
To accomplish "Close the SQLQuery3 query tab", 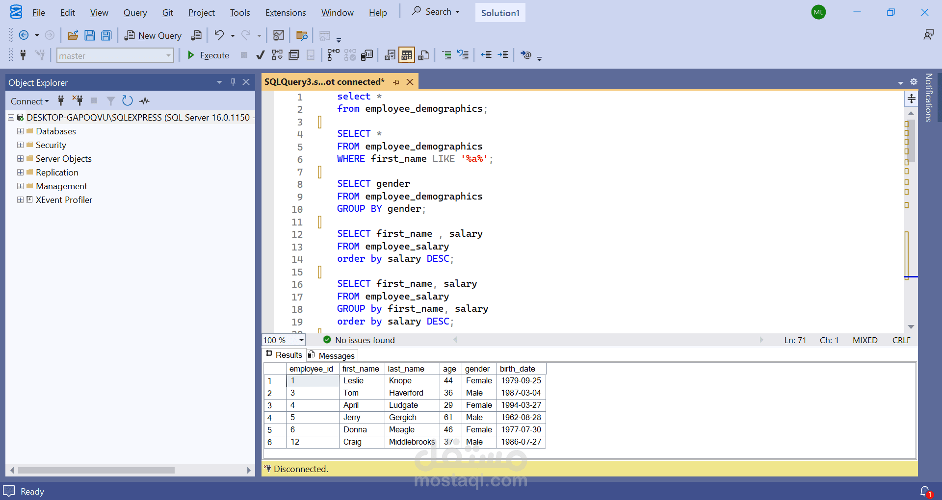I will [x=410, y=82].
